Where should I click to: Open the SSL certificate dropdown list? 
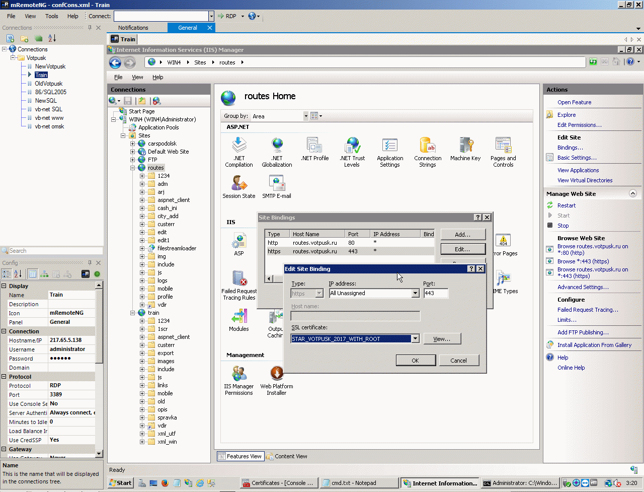[x=415, y=339]
